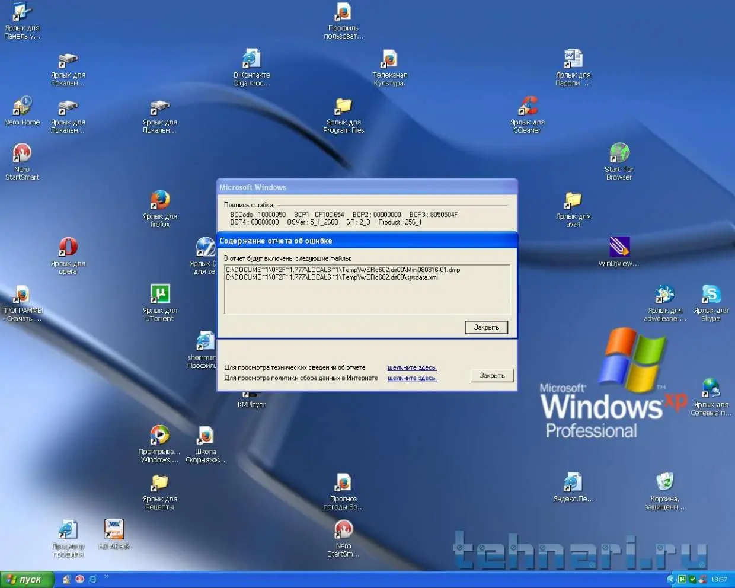Select the 'Nero StartSm...' truncated-label icon

tap(344, 538)
